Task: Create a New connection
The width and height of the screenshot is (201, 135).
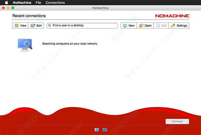Action: [x=129, y=26]
